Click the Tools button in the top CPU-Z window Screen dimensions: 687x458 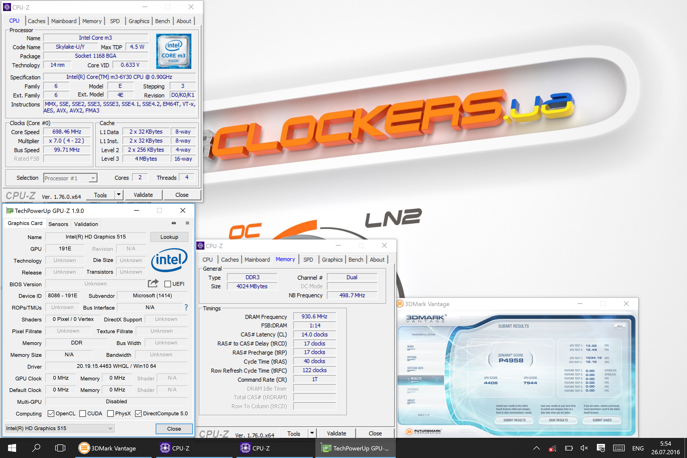pyautogui.click(x=100, y=195)
